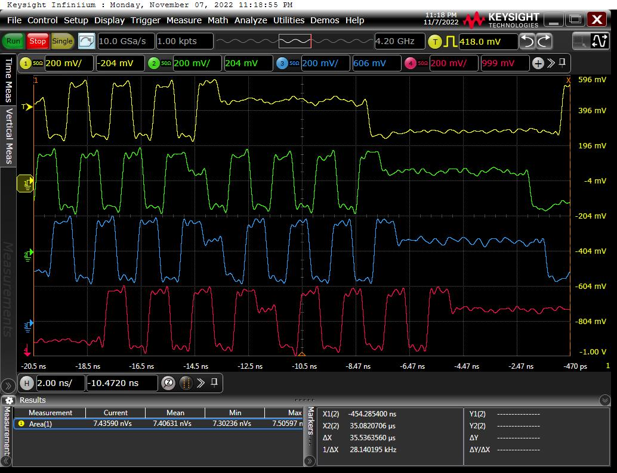Toggle channel 4 red on/off button
The image size is (617, 473).
pos(411,63)
